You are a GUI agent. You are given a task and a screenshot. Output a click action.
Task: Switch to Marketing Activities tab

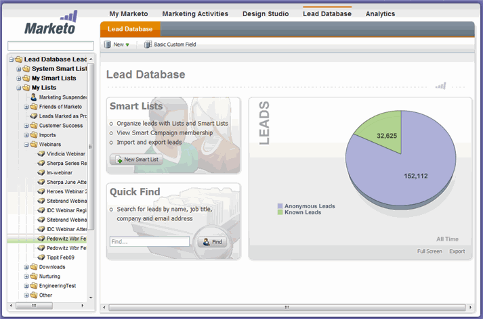[x=195, y=14]
